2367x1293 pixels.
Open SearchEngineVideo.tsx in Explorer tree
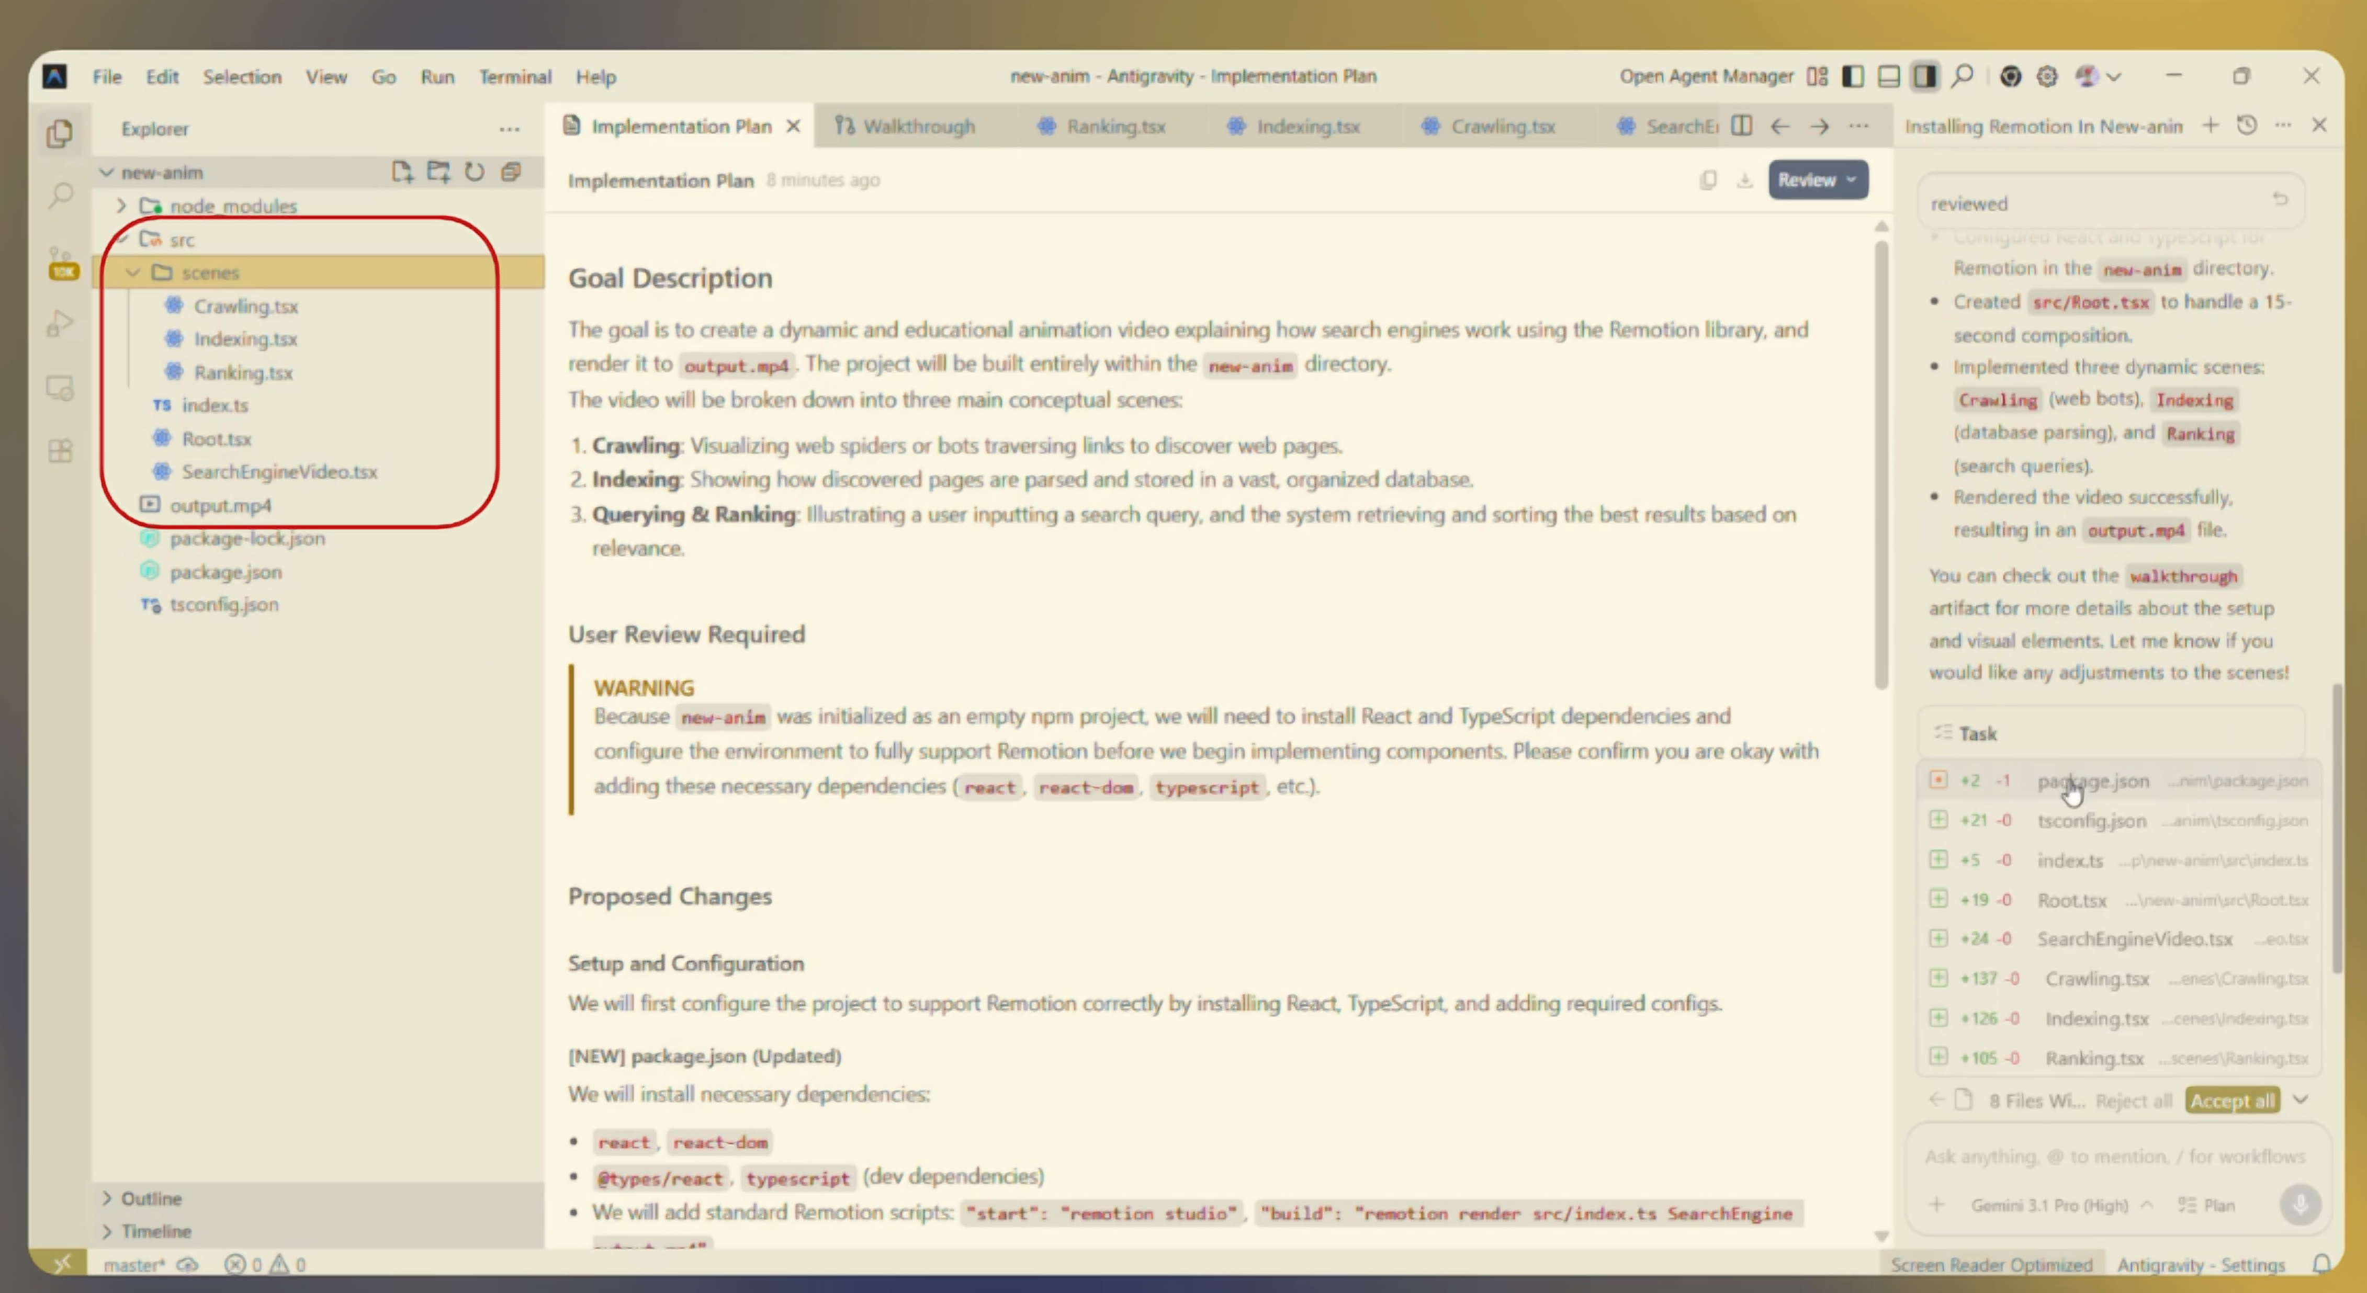(x=278, y=472)
